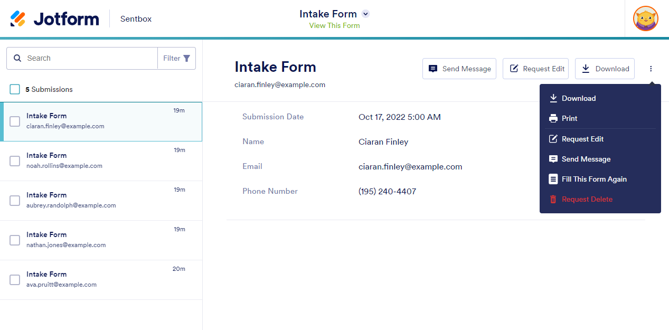Open the user avatar profile menu

pyautogui.click(x=645, y=19)
